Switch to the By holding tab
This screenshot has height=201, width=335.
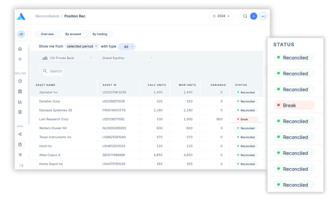point(100,34)
